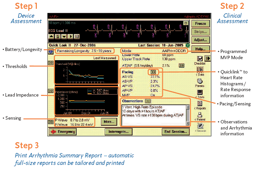255x169 pixels.
Task: Start Interrogate... device button
Action: (118, 132)
